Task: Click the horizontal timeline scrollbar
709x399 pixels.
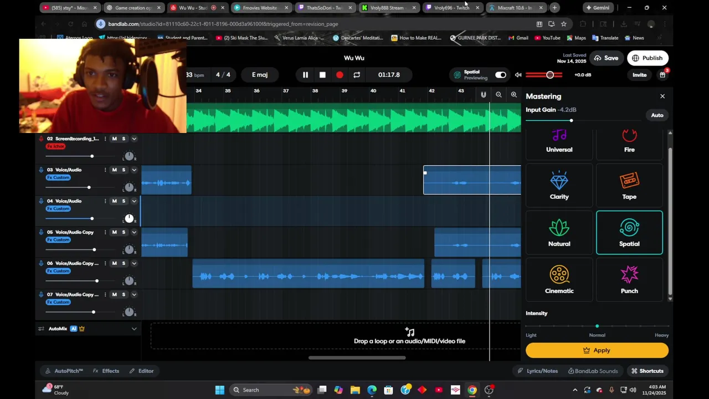Action: click(357, 357)
